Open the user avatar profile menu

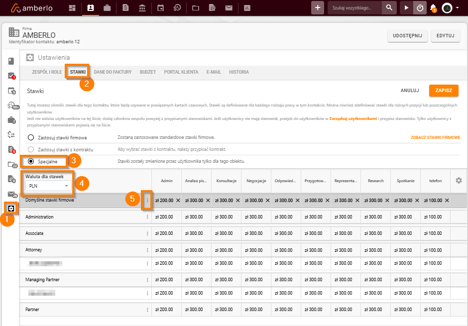447,8
